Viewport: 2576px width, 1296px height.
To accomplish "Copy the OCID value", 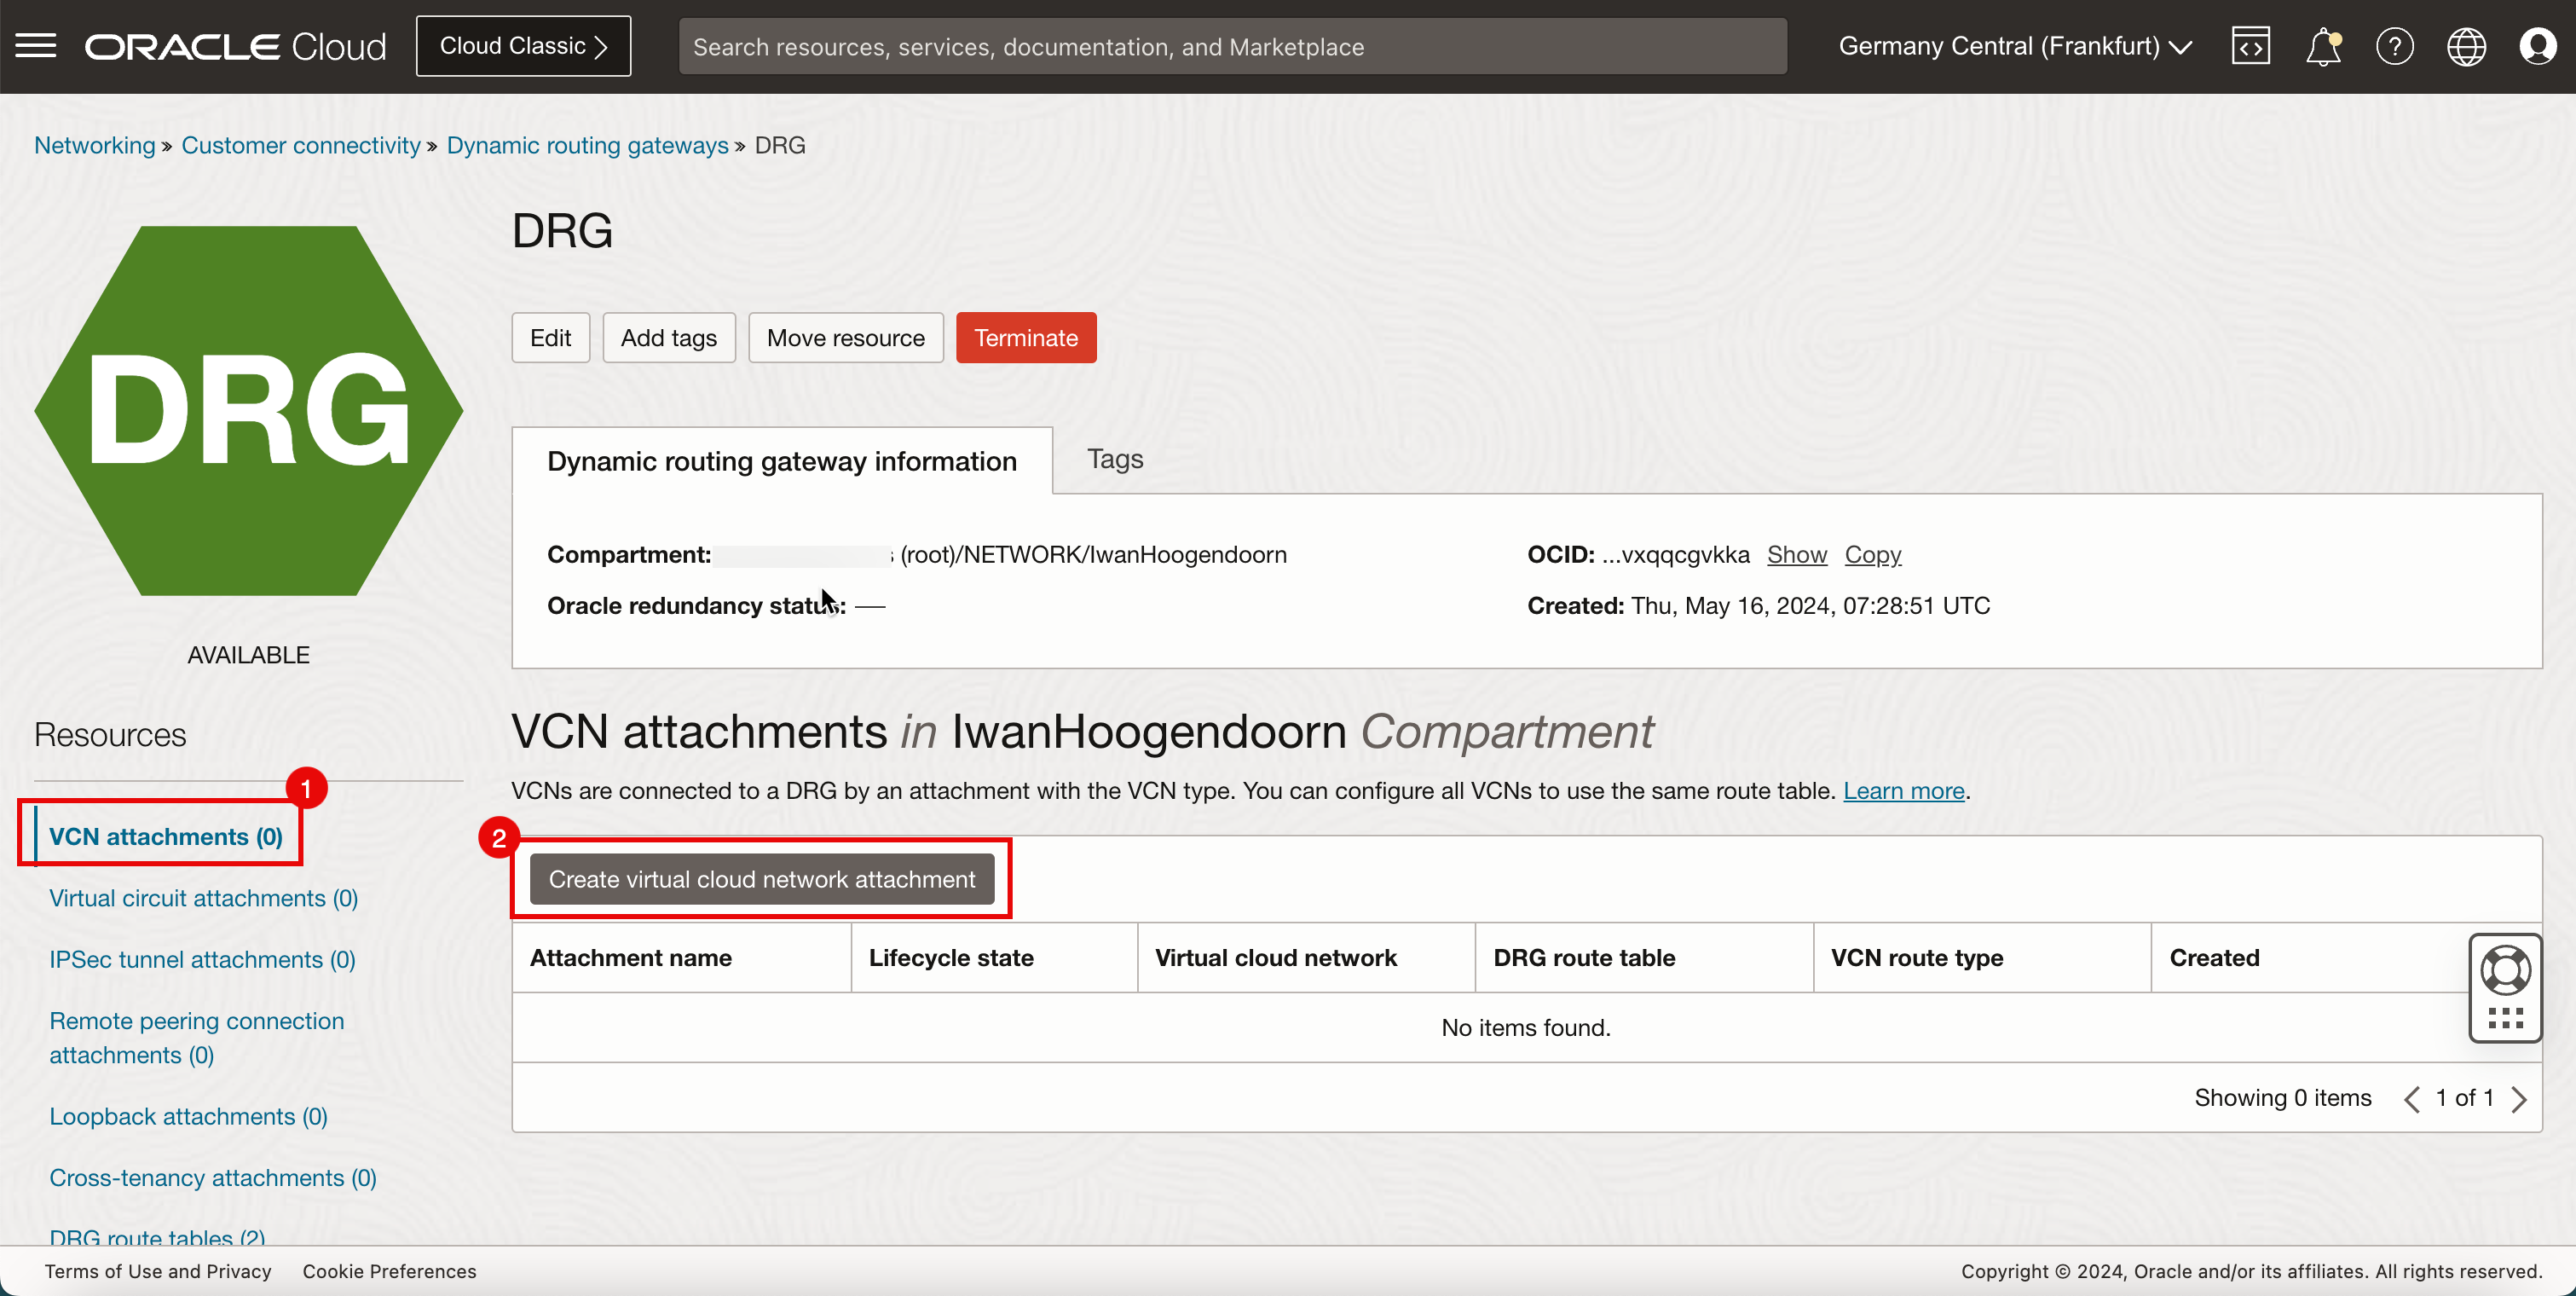I will (x=1872, y=554).
